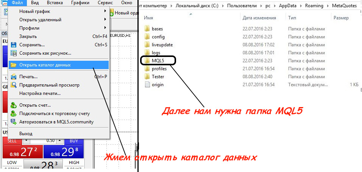Click the lot volume field showing 0.50
Screen dimensions: 362x172
pyautogui.click(x=43, y=141)
